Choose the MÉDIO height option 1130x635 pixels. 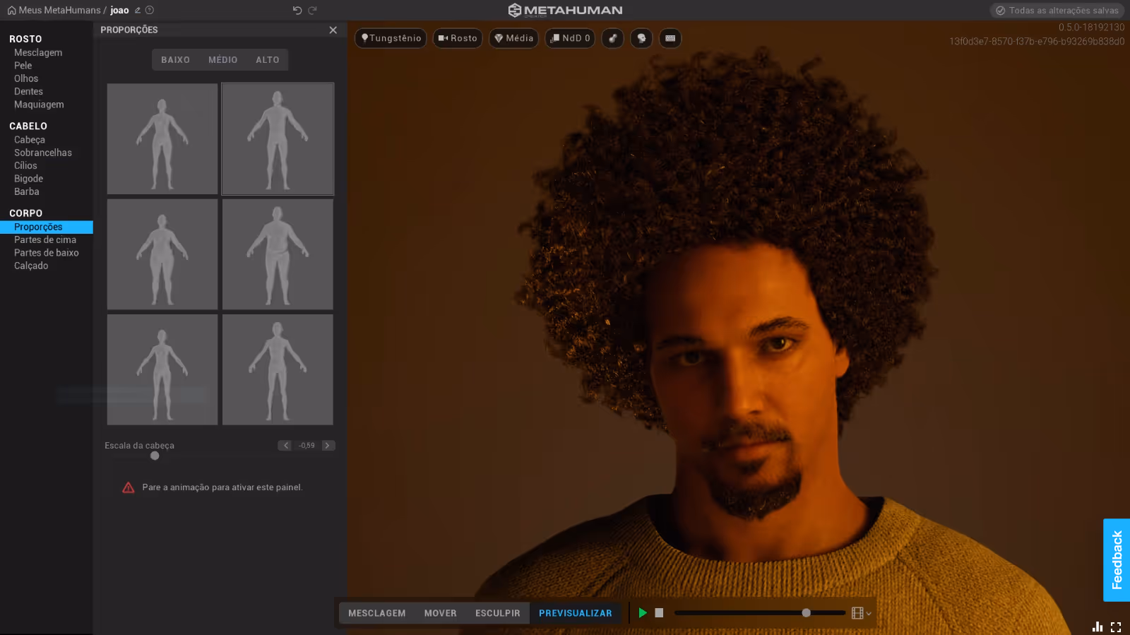[x=222, y=60]
